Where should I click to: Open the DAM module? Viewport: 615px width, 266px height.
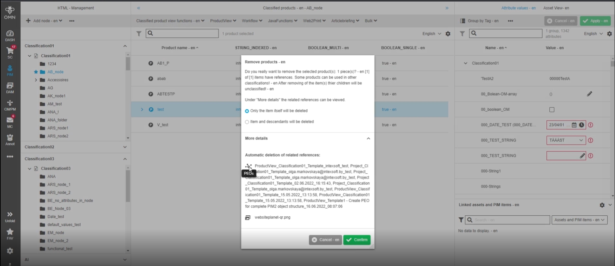point(10,88)
